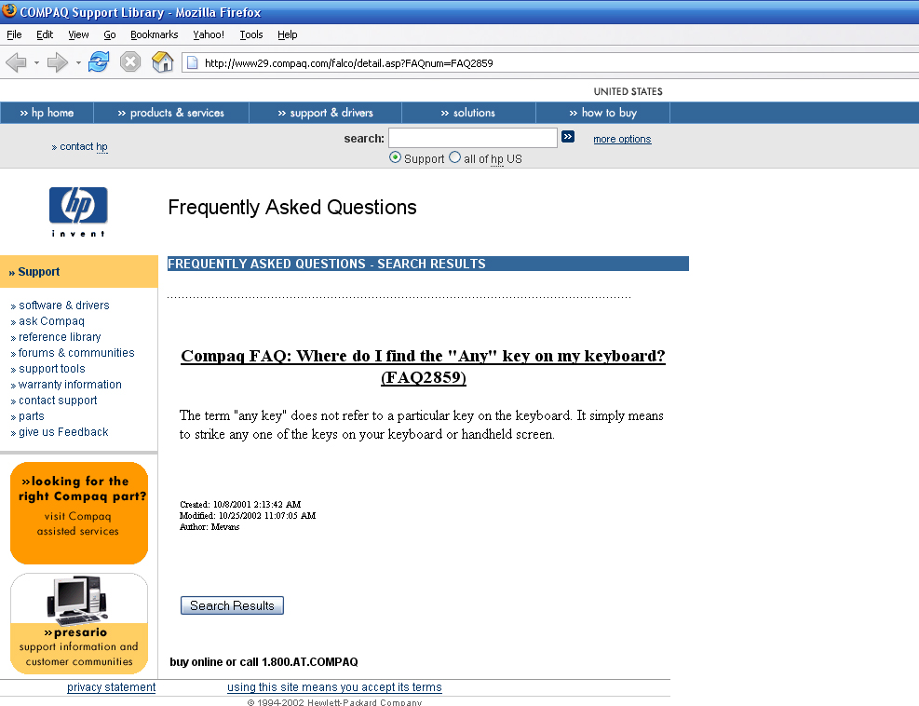Click the HP invent logo
The height and width of the screenshot is (706, 919).
coord(78,211)
